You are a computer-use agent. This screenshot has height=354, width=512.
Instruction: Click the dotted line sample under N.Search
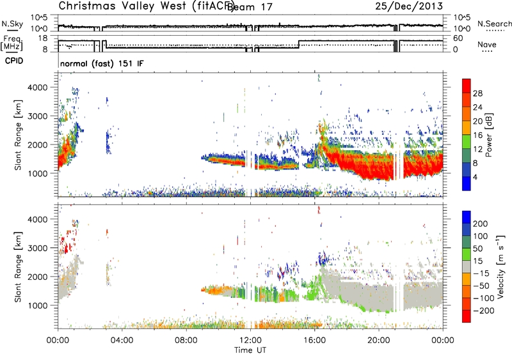(x=495, y=30)
